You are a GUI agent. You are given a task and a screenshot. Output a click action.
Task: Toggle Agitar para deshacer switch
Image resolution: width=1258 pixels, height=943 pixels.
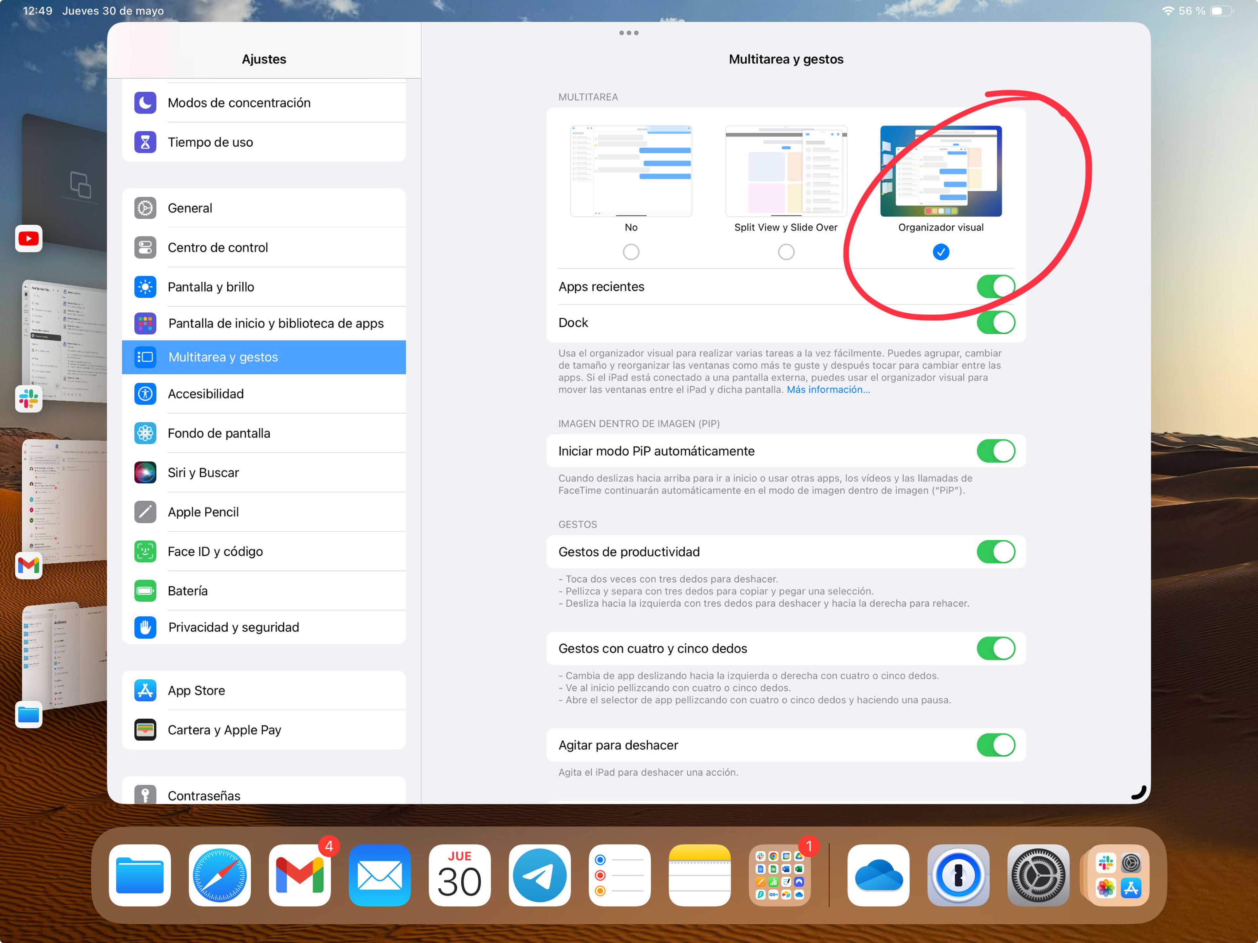(996, 745)
